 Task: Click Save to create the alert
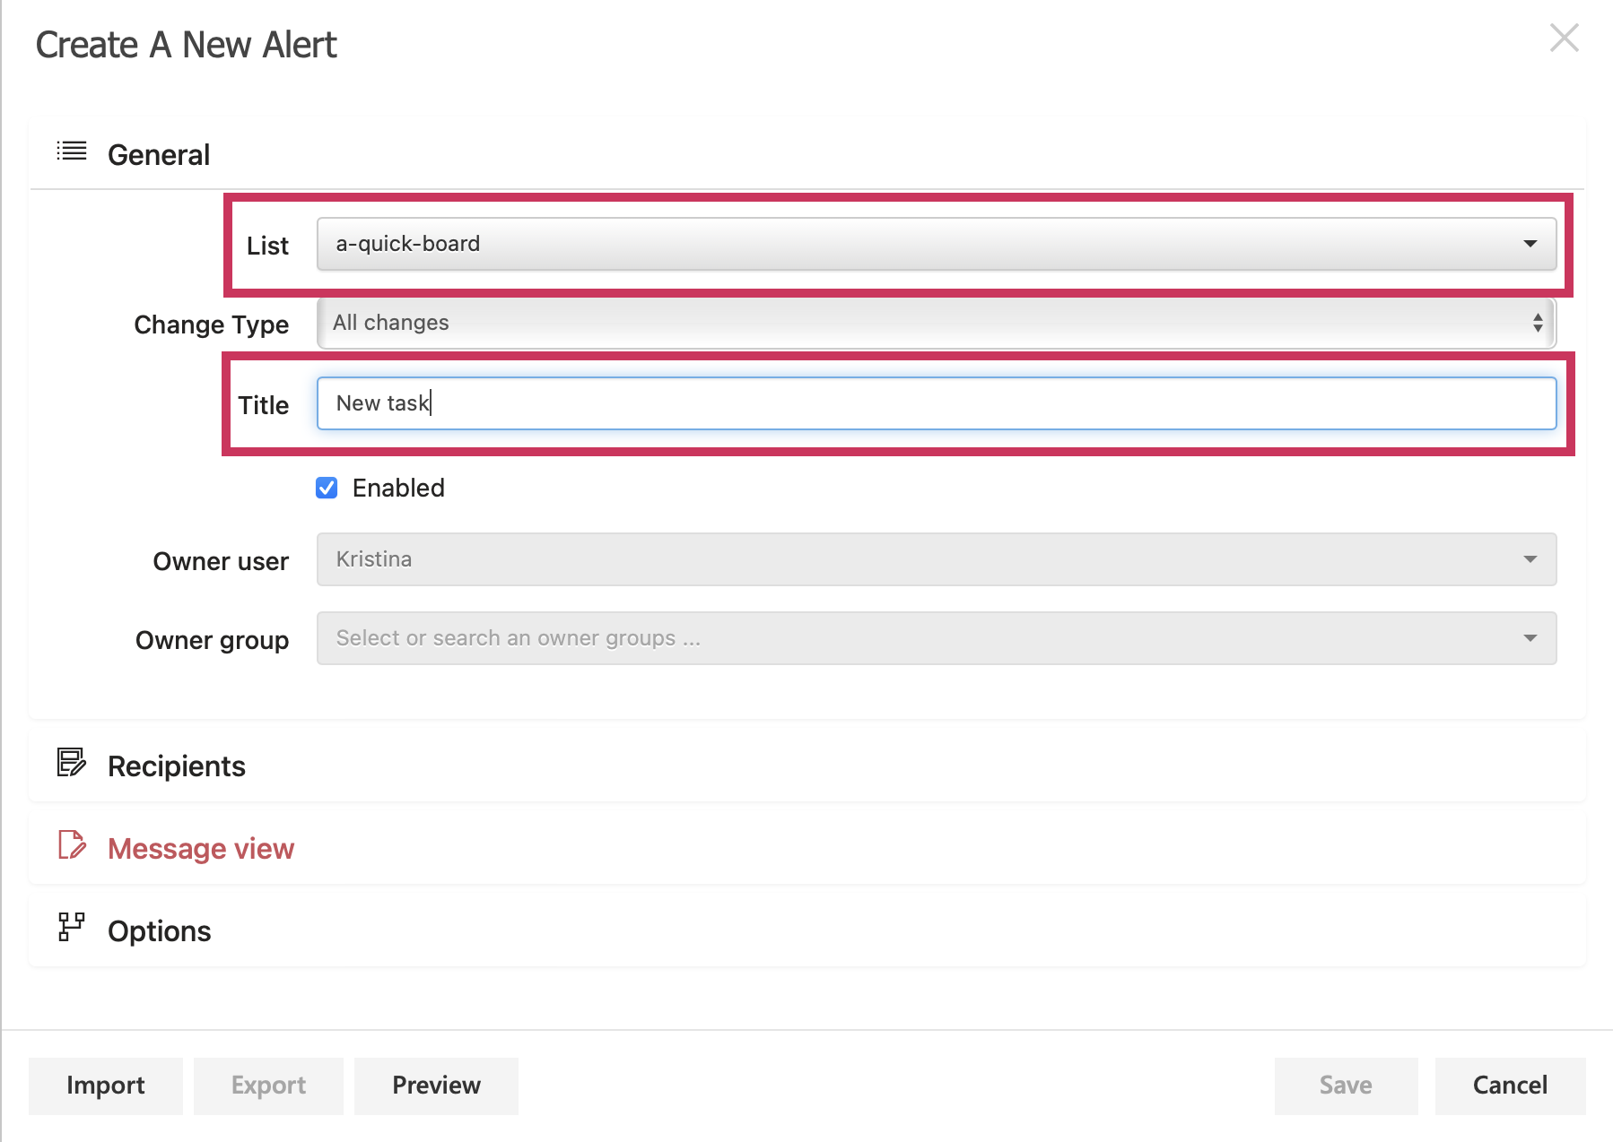point(1345,1085)
